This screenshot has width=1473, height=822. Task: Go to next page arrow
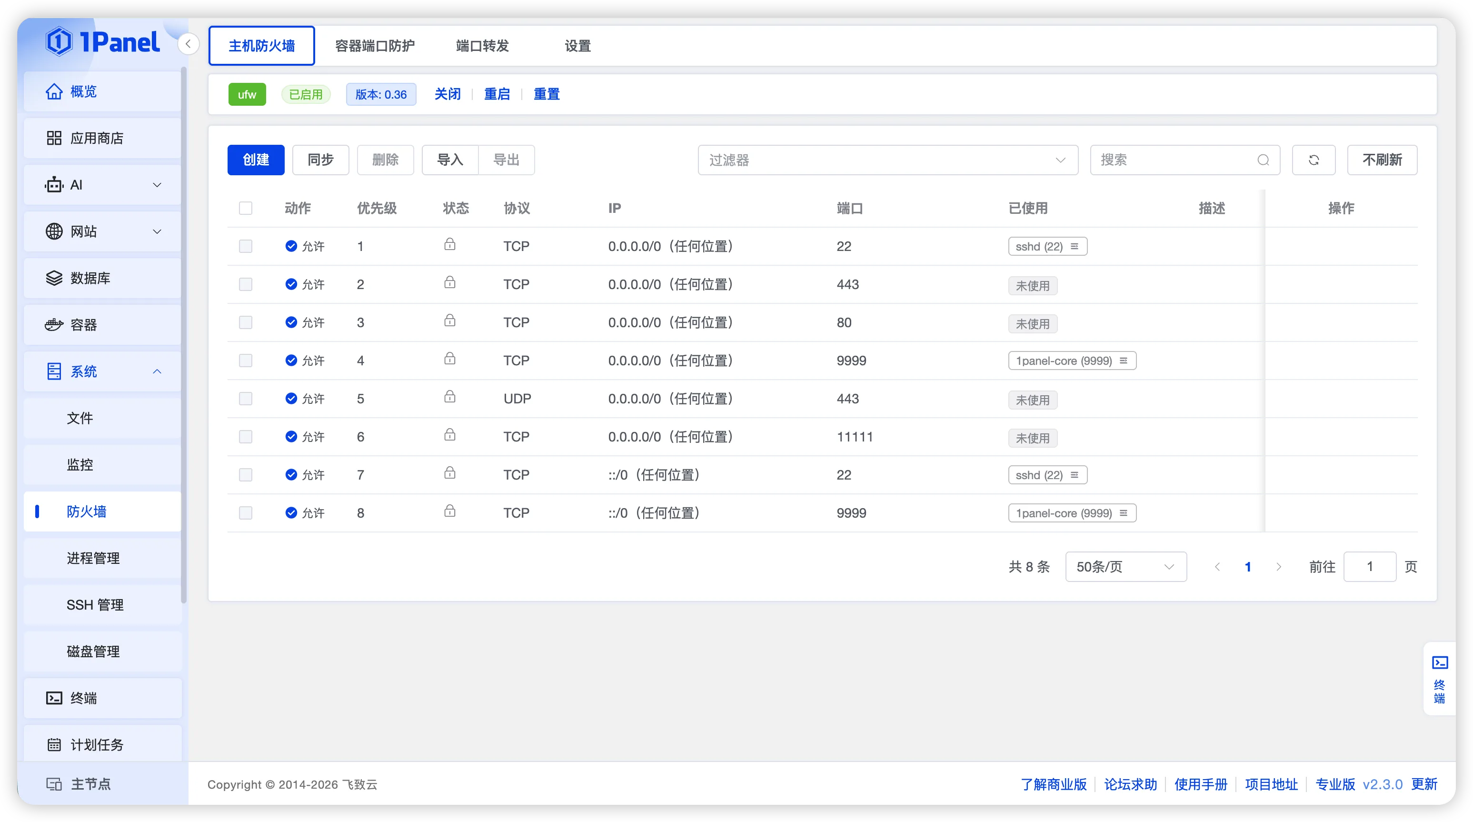[x=1279, y=567]
